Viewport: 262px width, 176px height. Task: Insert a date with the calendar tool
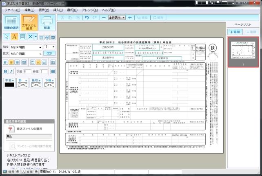pos(53,37)
